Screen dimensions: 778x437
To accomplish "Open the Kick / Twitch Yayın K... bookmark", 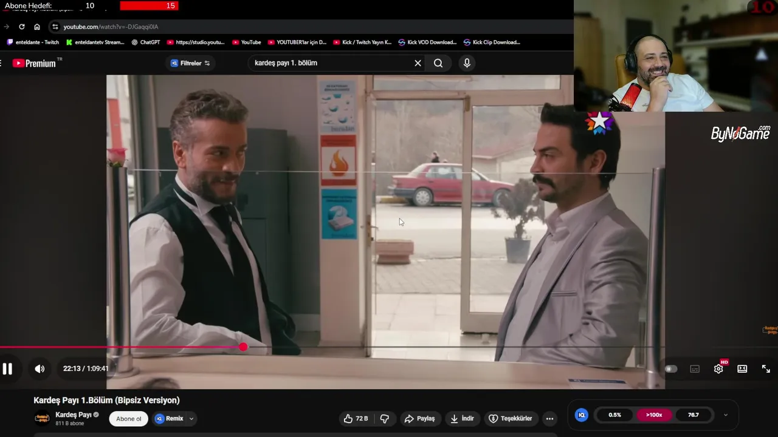I will point(362,42).
